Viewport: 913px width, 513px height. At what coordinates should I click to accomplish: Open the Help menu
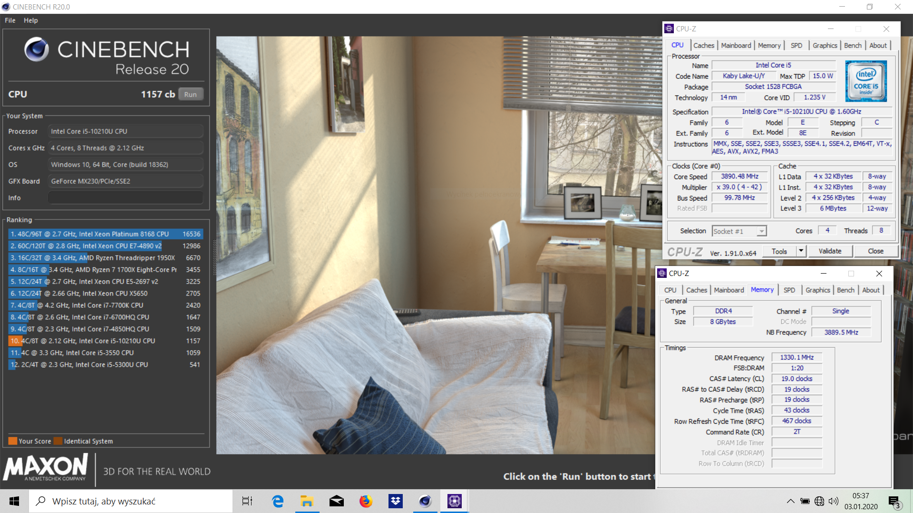30,20
